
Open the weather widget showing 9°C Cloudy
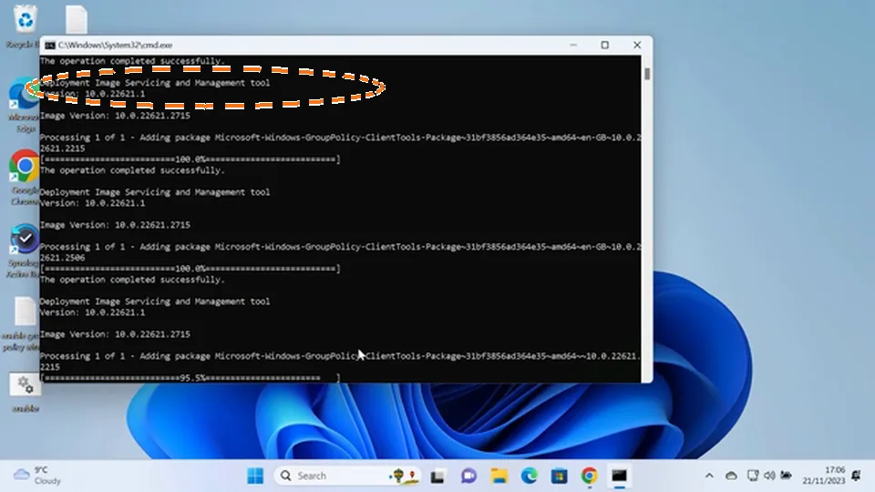click(x=37, y=476)
